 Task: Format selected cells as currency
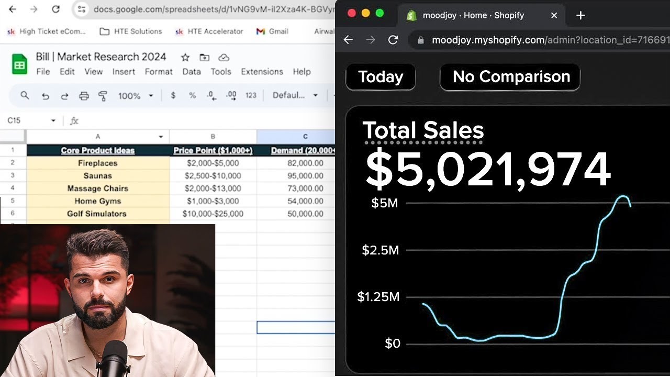[173, 96]
